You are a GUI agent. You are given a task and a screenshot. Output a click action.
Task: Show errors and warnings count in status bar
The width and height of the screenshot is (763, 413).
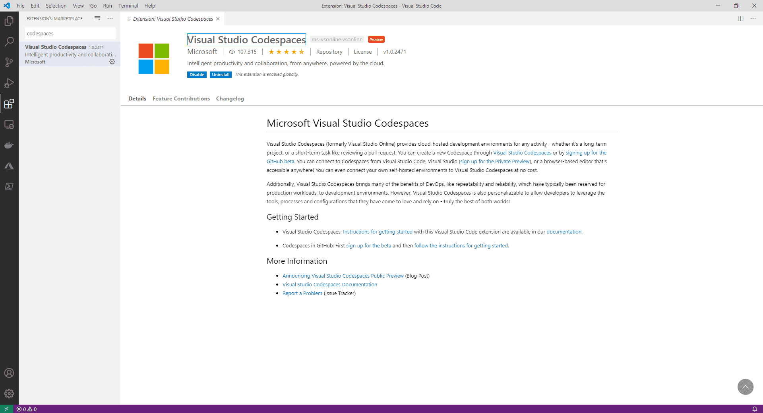pos(27,409)
